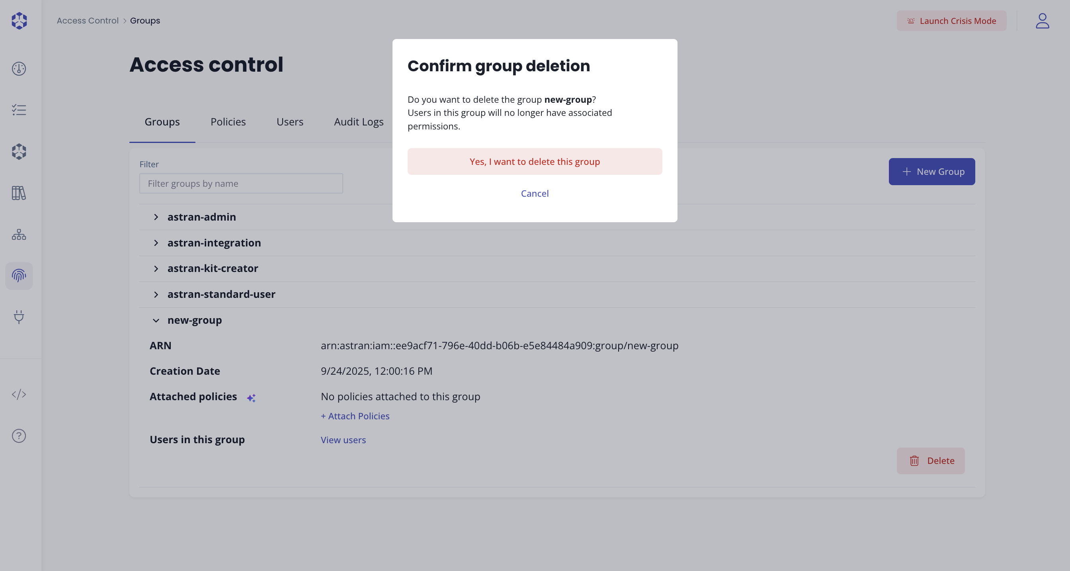Select the organization hierarchy sidebar icon

pos(19,235)
